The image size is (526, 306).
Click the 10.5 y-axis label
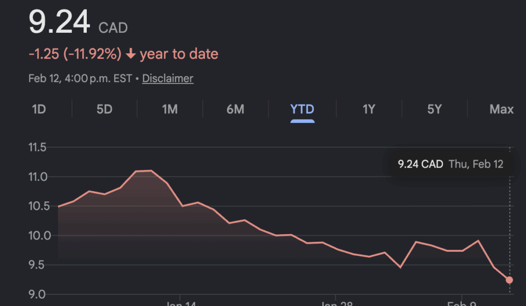tap(37, 207)
